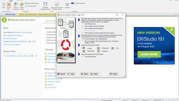Click the SQL File import link
The height and width of the screenshot is (101, 179).
pos(31,42)
